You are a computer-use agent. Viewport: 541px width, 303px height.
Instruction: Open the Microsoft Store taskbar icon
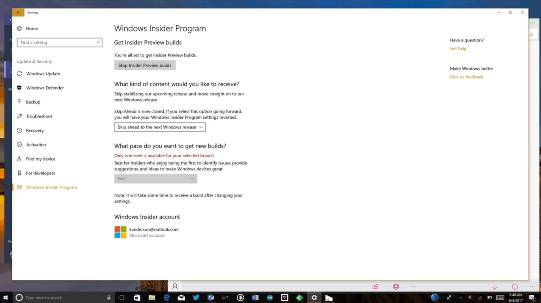(x=137, y=297)
